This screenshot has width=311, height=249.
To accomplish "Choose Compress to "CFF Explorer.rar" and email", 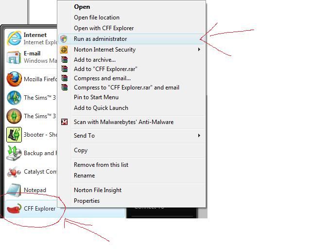I will click(126, 88).
